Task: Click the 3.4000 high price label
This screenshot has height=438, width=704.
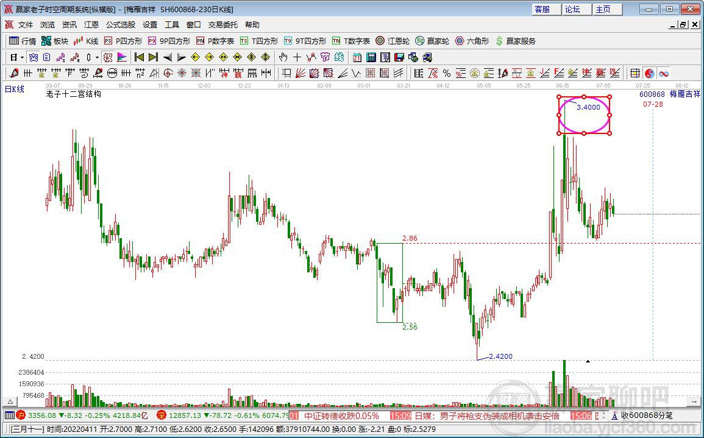Action: [x=588, y=107]
